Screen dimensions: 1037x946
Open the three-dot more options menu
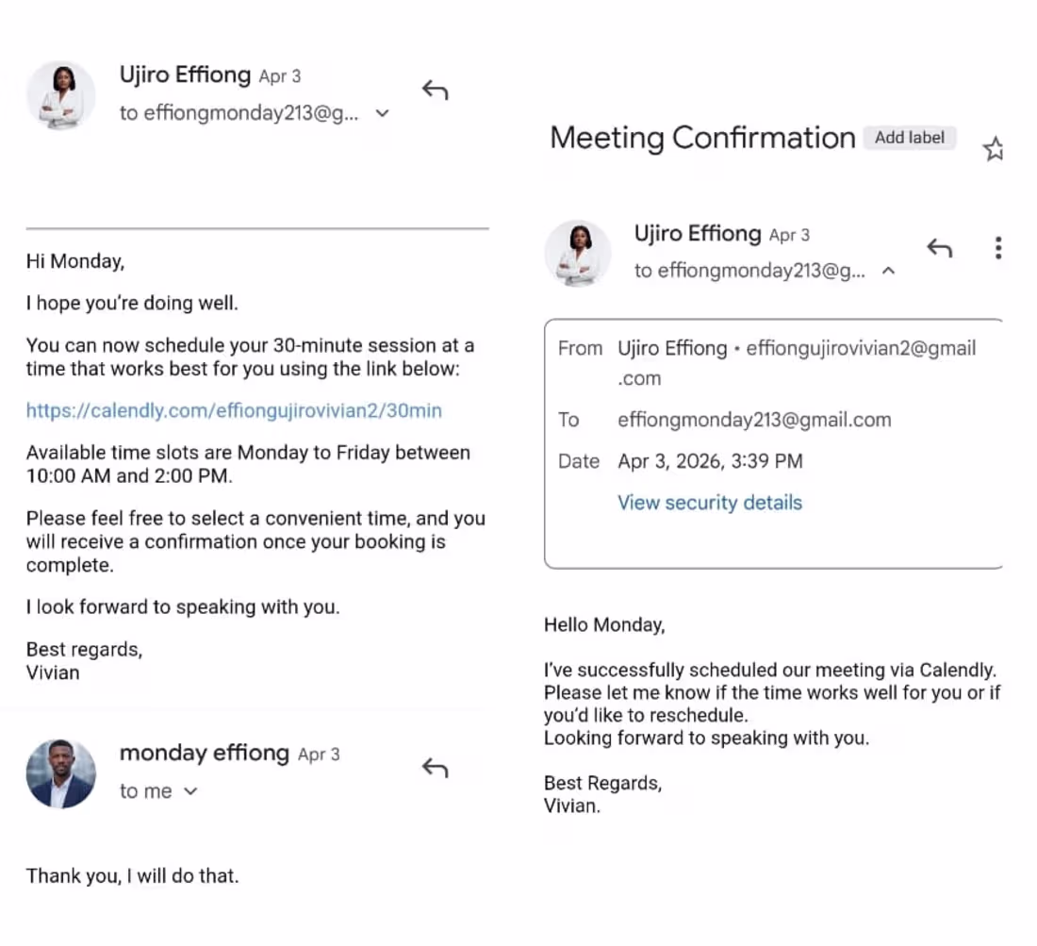click(998, 248)
